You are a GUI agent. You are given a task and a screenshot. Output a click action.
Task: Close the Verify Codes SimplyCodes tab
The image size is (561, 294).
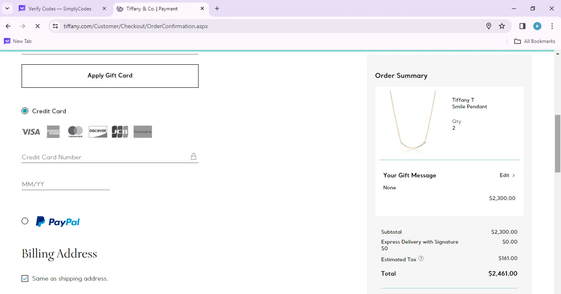104,9
